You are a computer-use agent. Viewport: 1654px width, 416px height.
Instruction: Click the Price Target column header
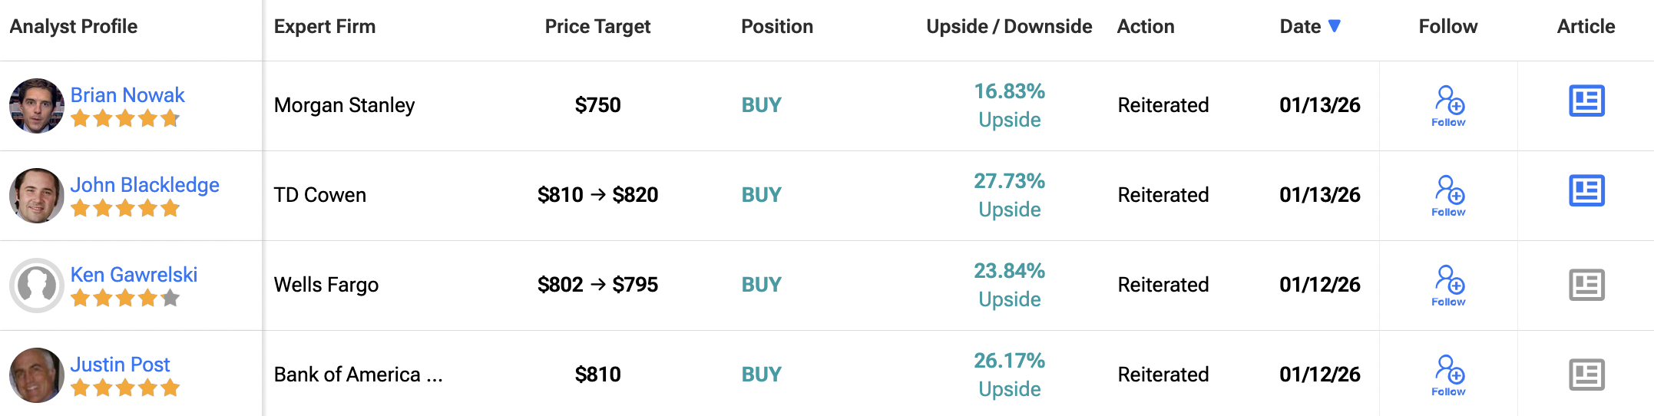597,27
